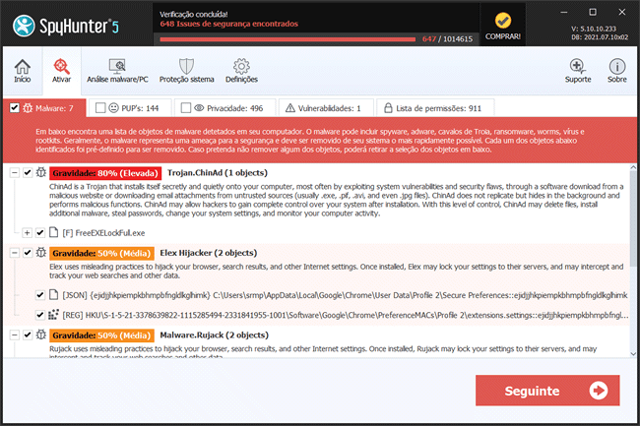
Task: Open Definições gear icon
Action: click(241, 66)
